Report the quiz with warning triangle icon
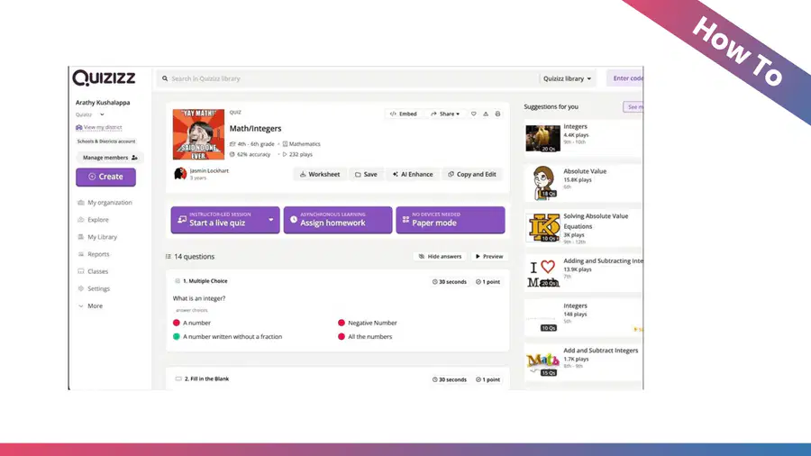 point(486,114)
